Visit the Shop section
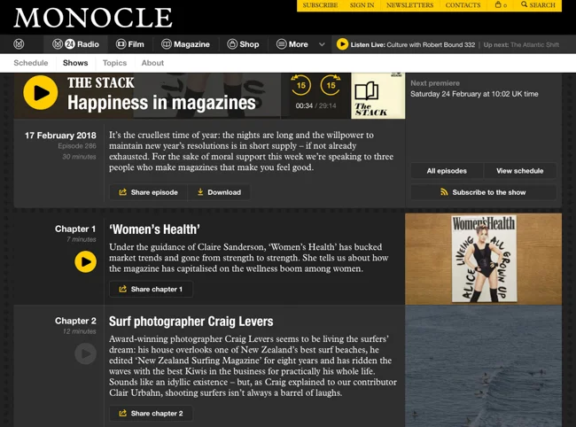The width and height of the screenshot is (576, 427). click(x=243, y=44)
